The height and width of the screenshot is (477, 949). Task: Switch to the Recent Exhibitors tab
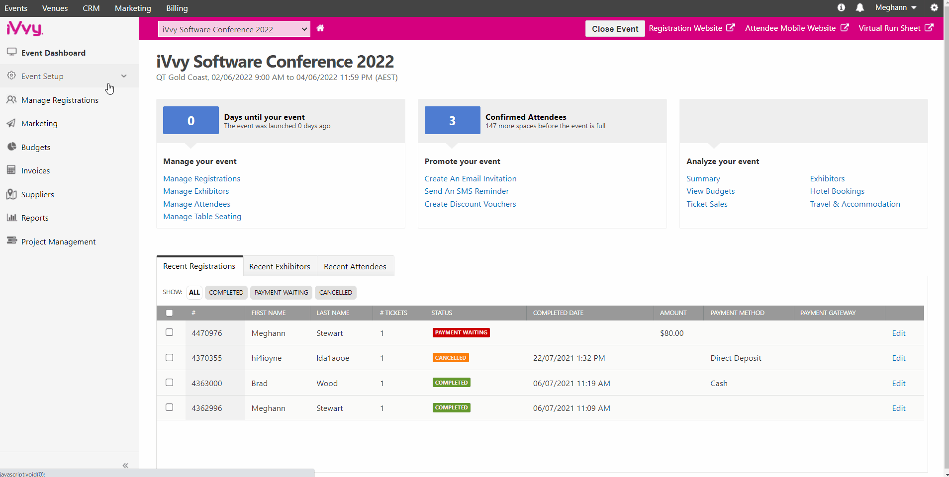pos(280,266)
